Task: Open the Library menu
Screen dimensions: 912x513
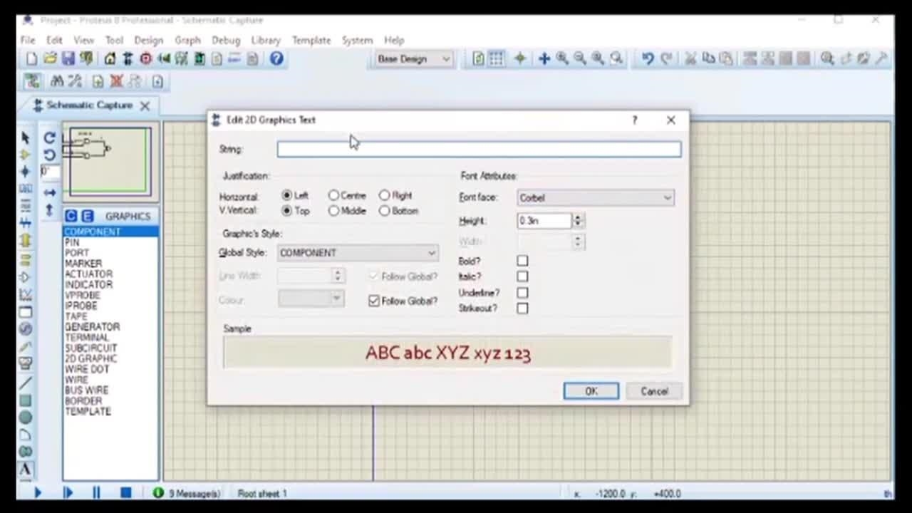Action: coord(265,41)
